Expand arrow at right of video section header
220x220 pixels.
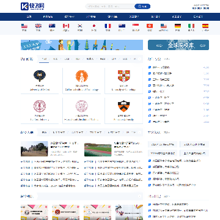click(x=140, y=196)
